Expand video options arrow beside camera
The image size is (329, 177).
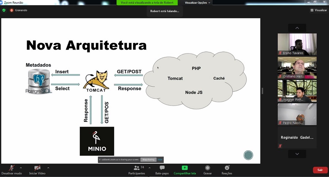tap(48, 168)
